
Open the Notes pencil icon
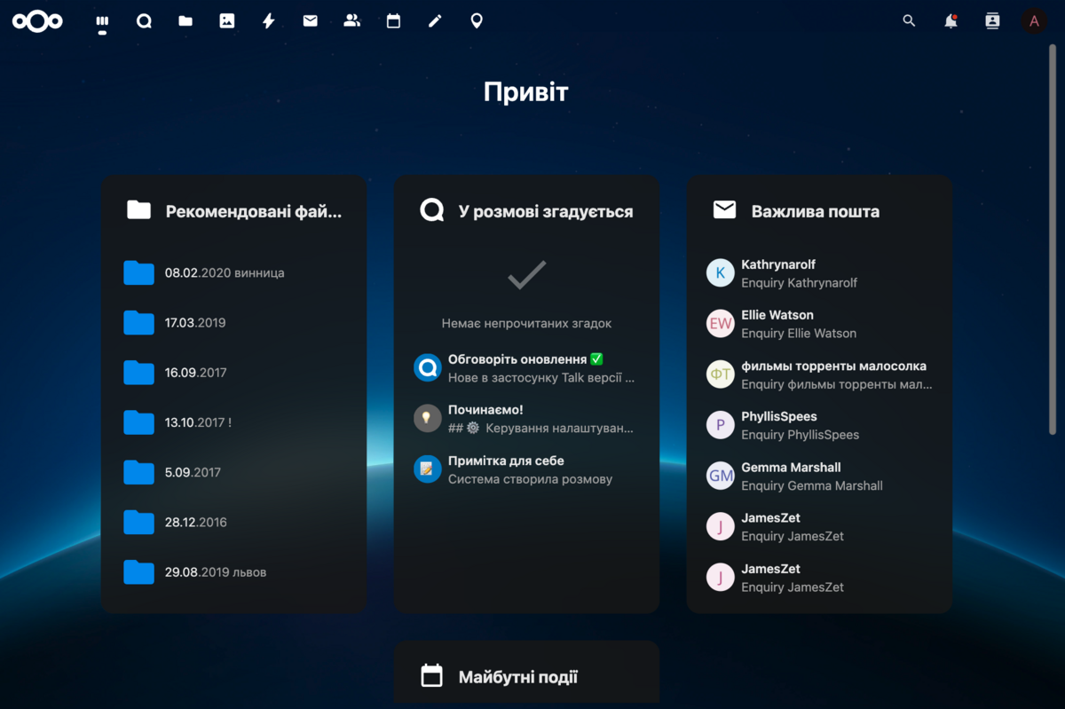[x=435, y=21]
